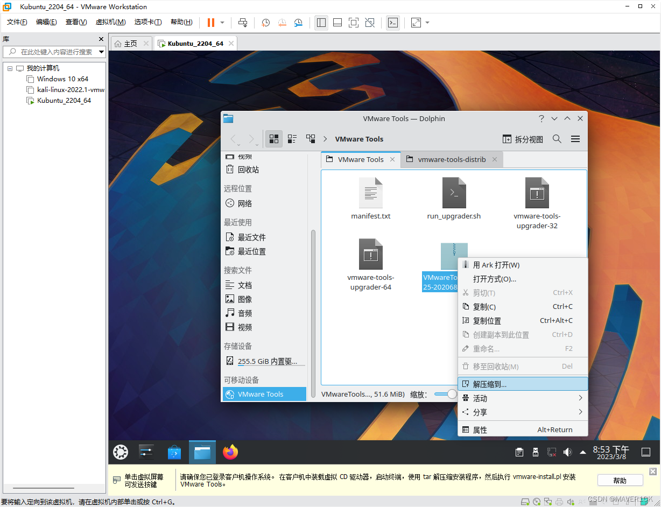The image size is (661, 507).
Task: Open the dropdown arrow beside the pause button
Action: click(222, 23)
